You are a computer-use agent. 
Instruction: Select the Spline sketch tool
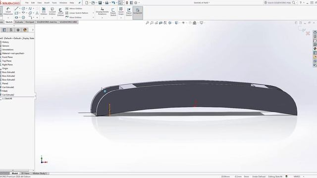(x=30, y=8)
